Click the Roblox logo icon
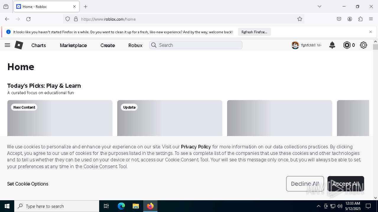The image size is (378, 212). [x=19, y=45]
